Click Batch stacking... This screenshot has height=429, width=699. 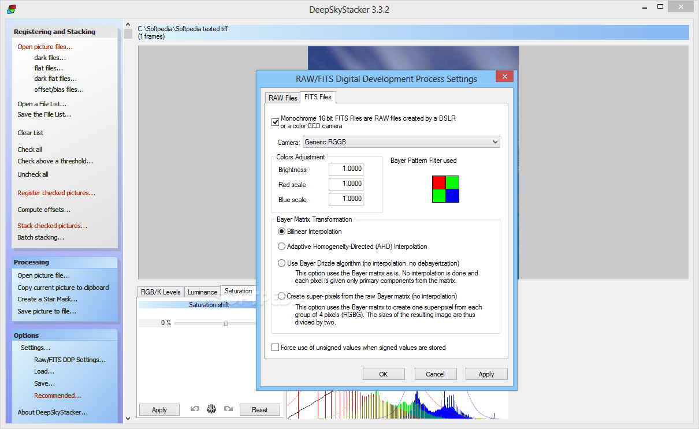pos(41,237)
